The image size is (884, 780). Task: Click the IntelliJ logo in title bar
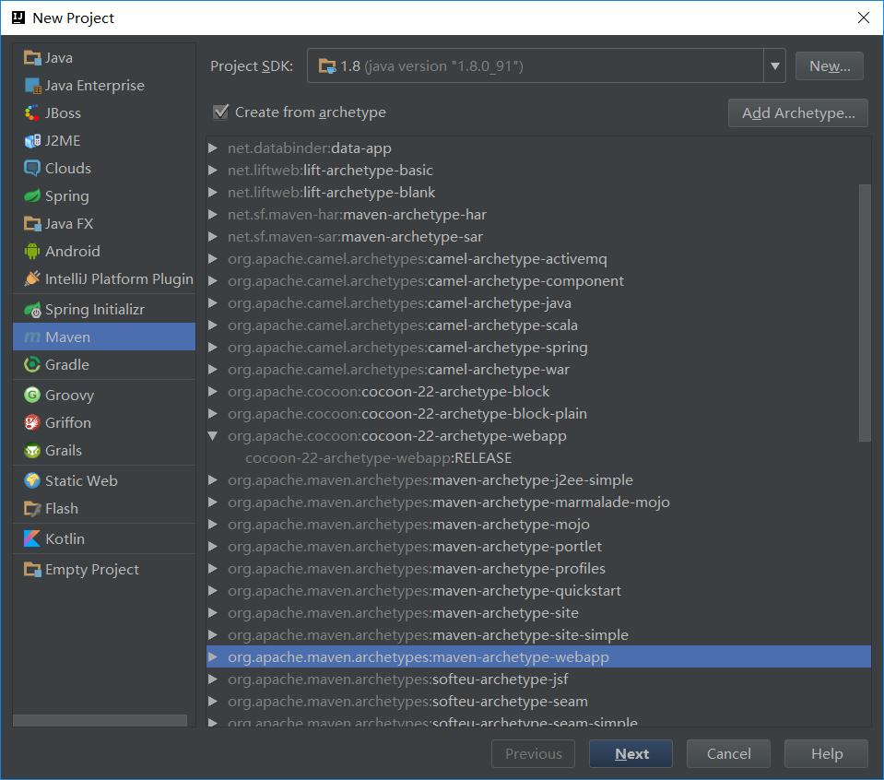click(x=18, y=18)
